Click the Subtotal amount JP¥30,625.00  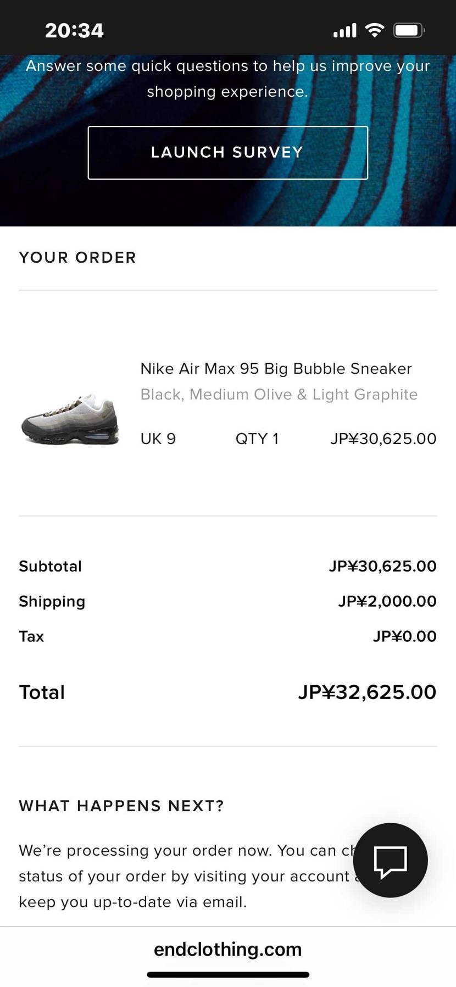click(x=382, y=566)
